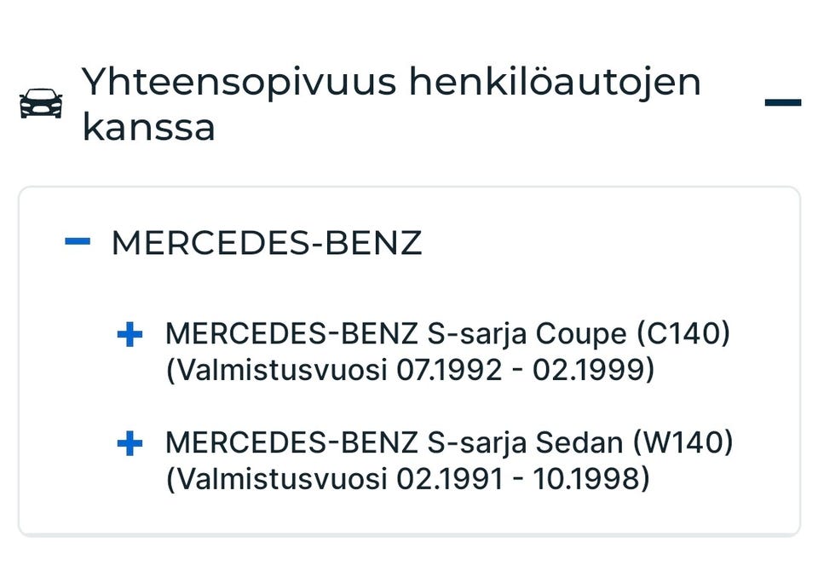Collapse the MERCEDES-BENZ brand group minus icon
Viewport: 818px width, 583px height.
pos(78,242)
